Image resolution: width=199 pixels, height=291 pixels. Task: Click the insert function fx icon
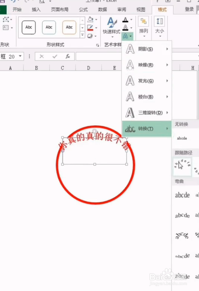click(68, 56)
